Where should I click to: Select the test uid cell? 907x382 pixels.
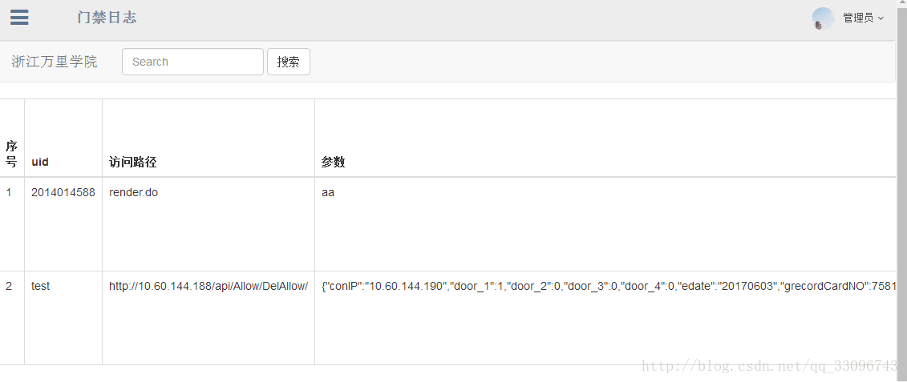coord(63,318)
